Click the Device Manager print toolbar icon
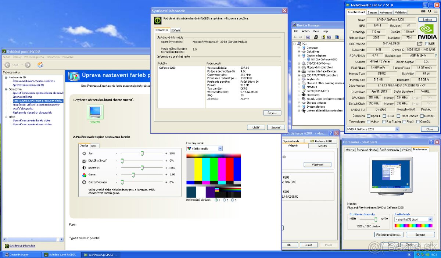The width and height of the screenshot is (441, 258). [x=316, y=37]
